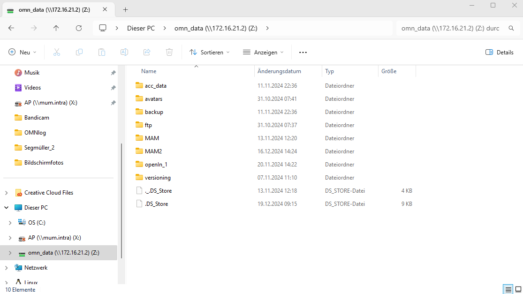Collapse the Dieser PC tree node

point(7,208)
